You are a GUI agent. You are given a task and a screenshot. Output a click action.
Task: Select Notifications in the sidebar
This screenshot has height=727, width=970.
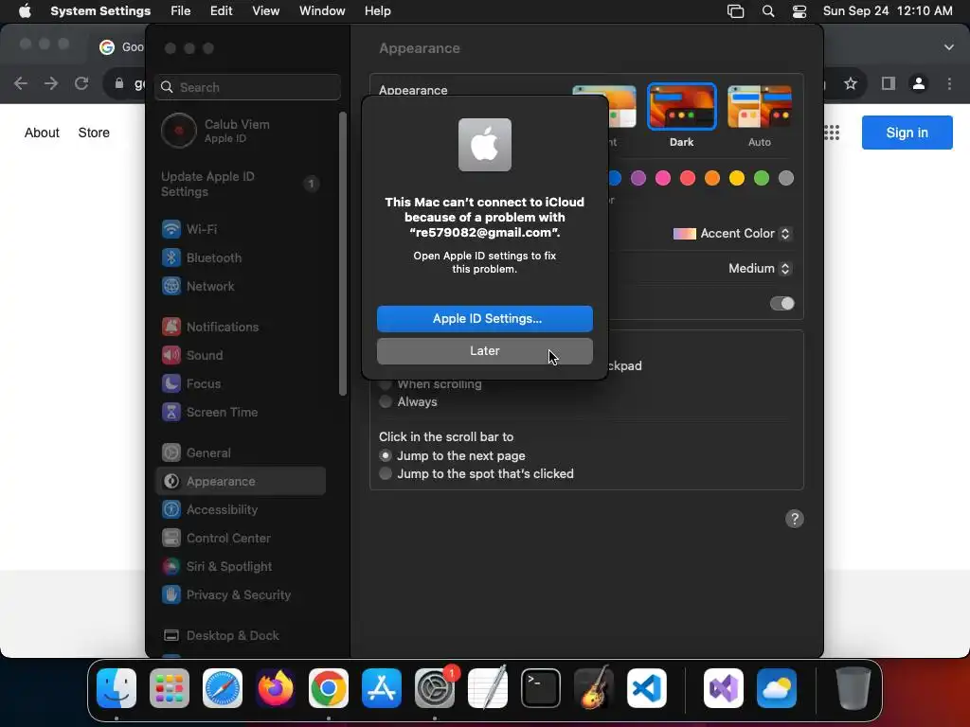coord(240,327)
